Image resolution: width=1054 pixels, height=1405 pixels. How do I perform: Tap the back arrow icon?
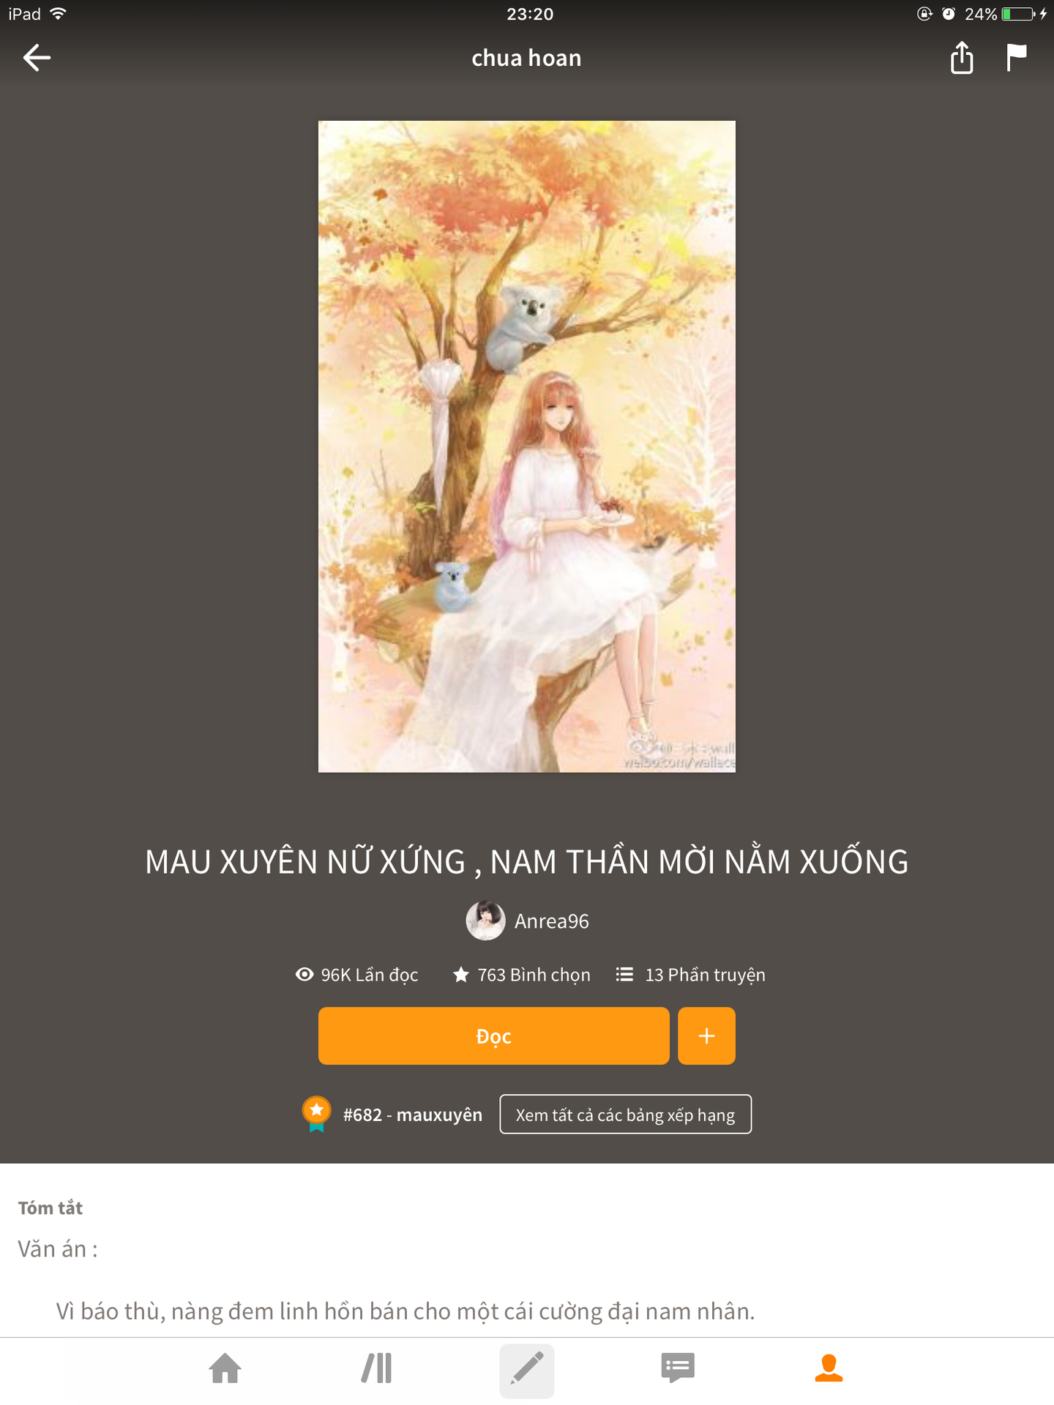tap(37, 58)
